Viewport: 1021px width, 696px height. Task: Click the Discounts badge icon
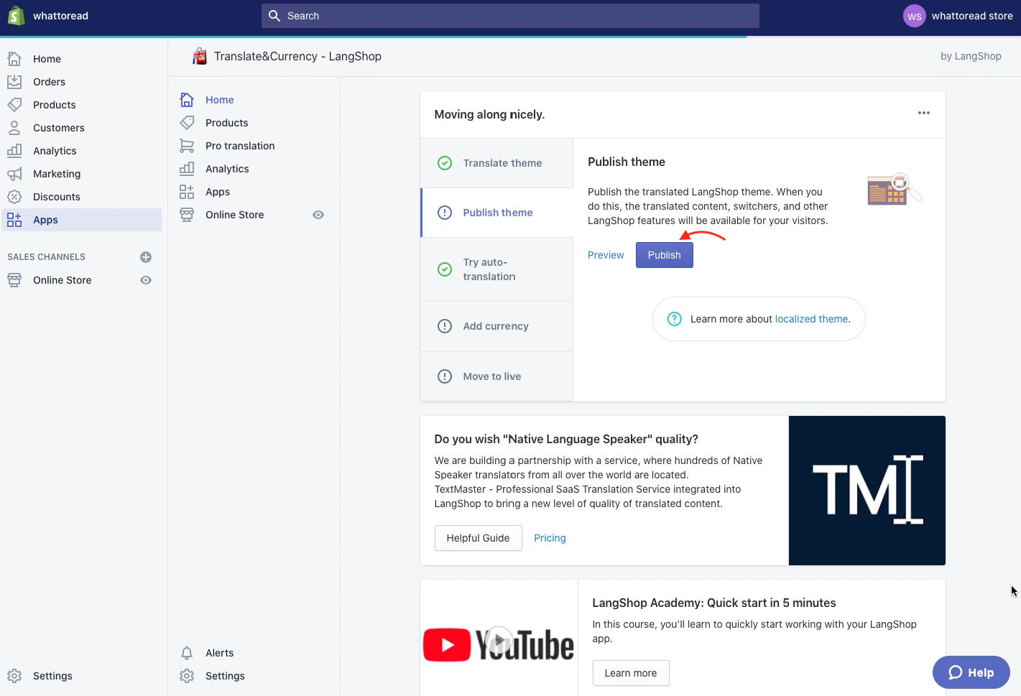point(14,197)
